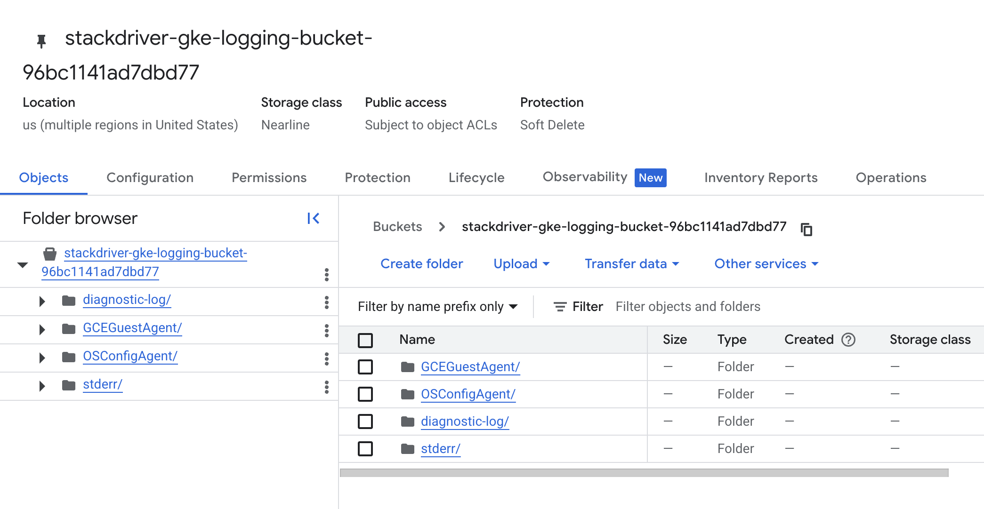This screenshot has height=509, width=984.
Task: Open 'Filter by name prefix only' dropdown
Action: click(x=438, y=307)
